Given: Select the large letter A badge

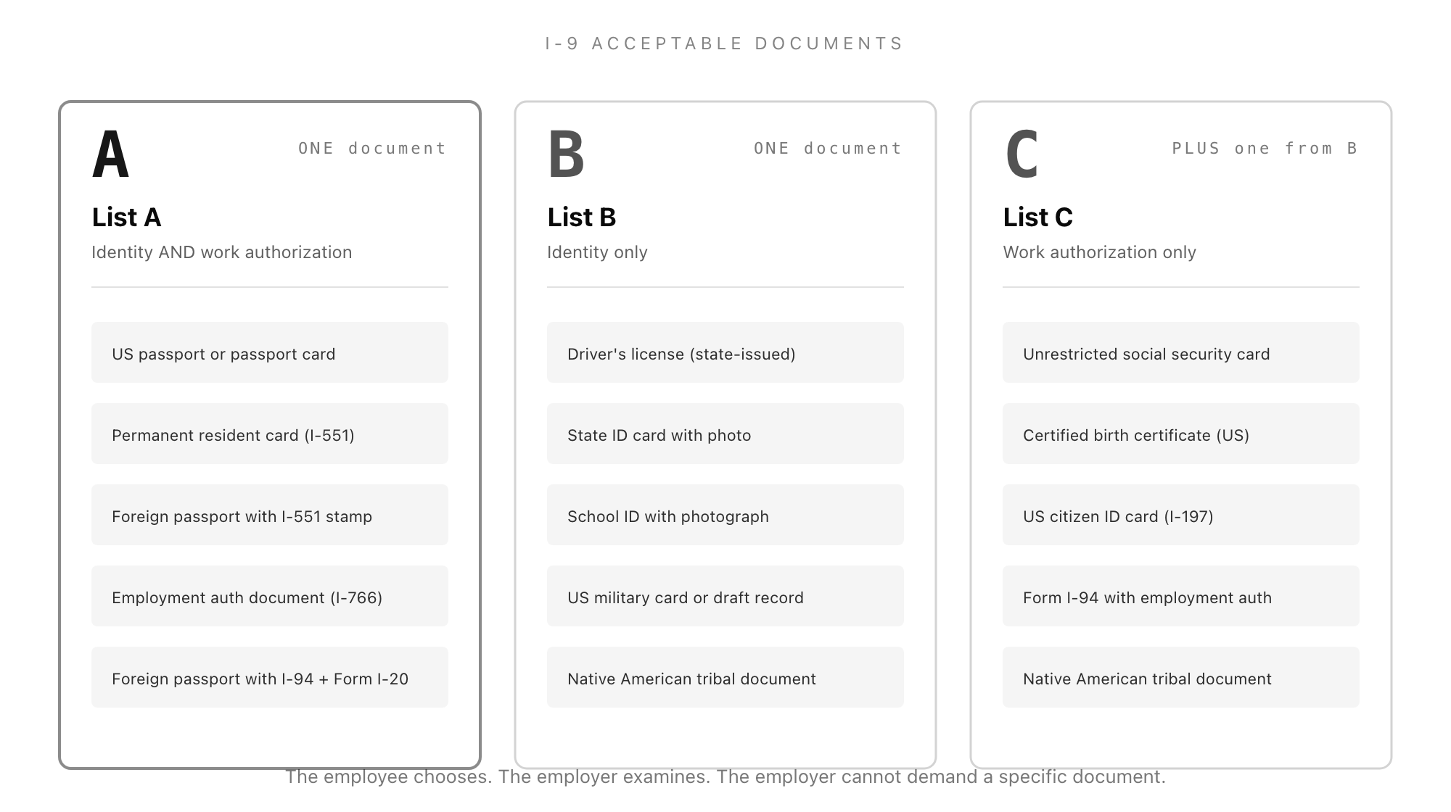Looking at the screenshot, I should coord(111,154).
